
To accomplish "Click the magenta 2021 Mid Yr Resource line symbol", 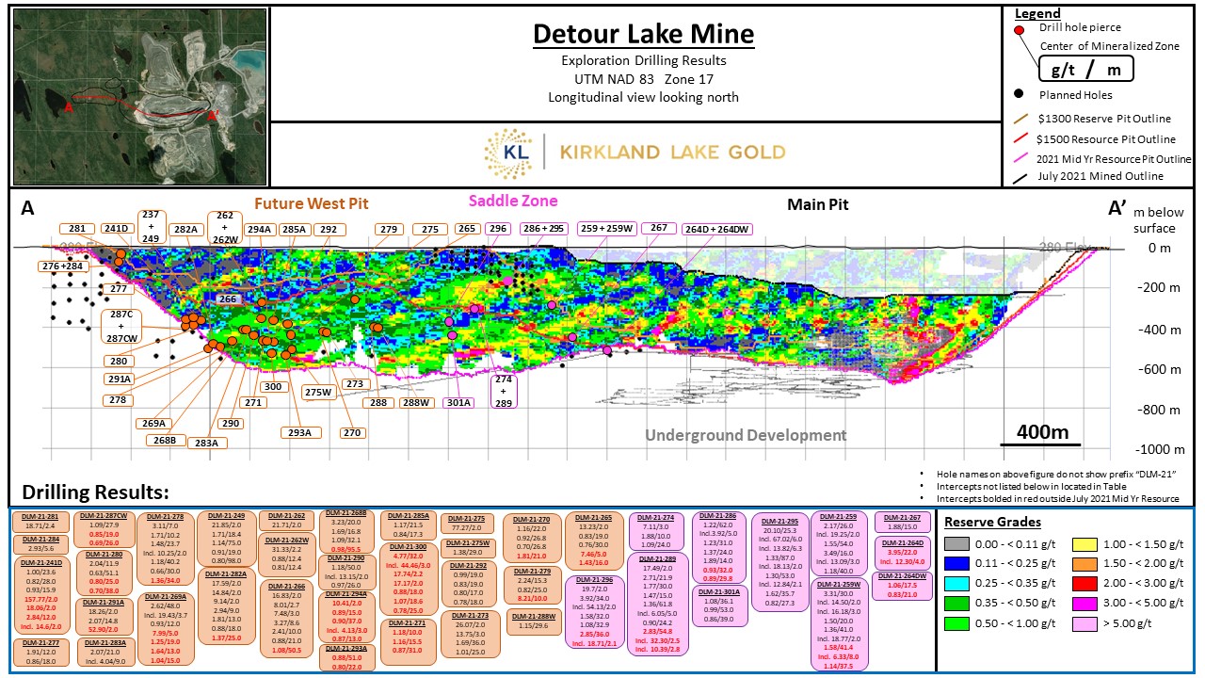I will coord(1020,158).
